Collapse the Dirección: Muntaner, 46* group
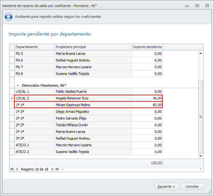Viewport: 214px width, 196px height. (x=18, y=85)
